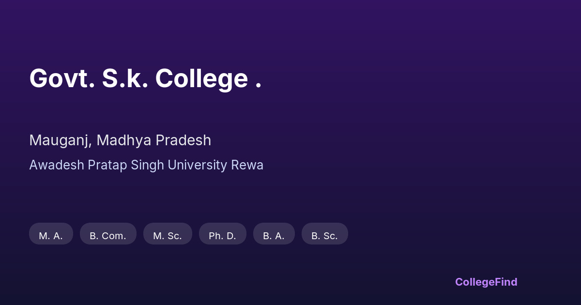Click the affiliated university name line
Image resolution: width=581 pixels, height=305 pixels.
tap(146, 165)
